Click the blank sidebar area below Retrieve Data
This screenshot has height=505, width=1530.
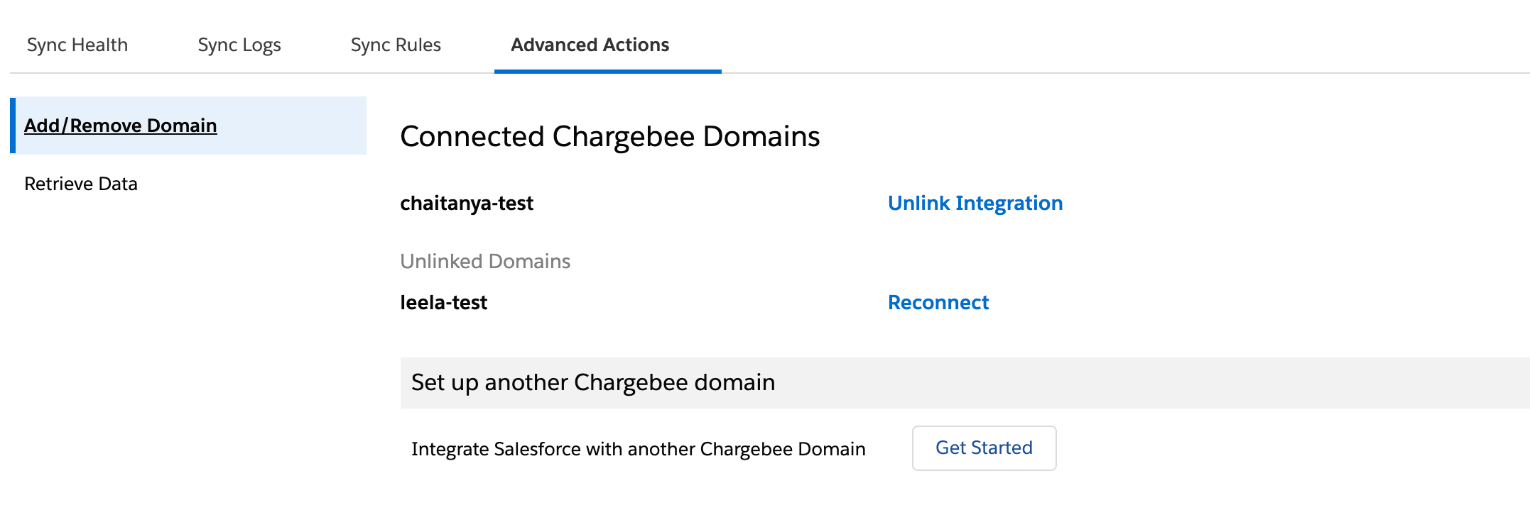pyautogui.click(x=185, y=319)
